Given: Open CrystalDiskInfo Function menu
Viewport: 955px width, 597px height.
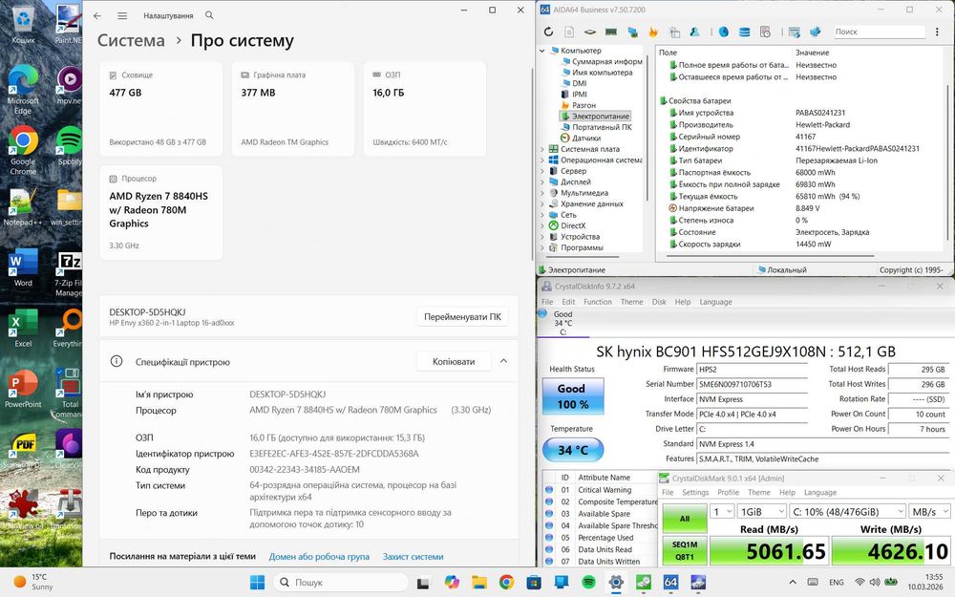Looking at the screenshot, I should tap(598, 302).
